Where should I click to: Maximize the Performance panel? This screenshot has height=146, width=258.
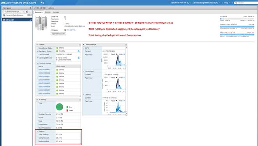126,45
